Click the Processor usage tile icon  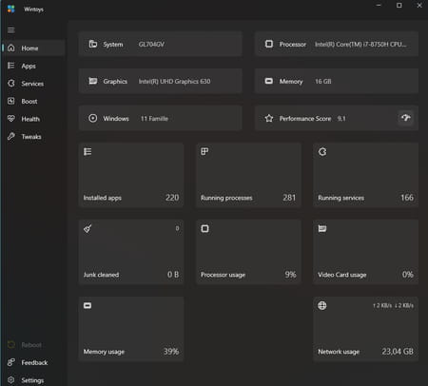pos(204,228)
